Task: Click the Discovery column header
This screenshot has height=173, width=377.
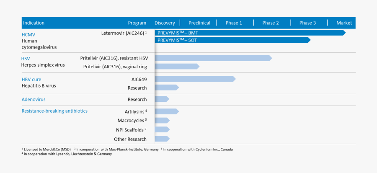Action: pyautogui.click(x=165, y=23)
